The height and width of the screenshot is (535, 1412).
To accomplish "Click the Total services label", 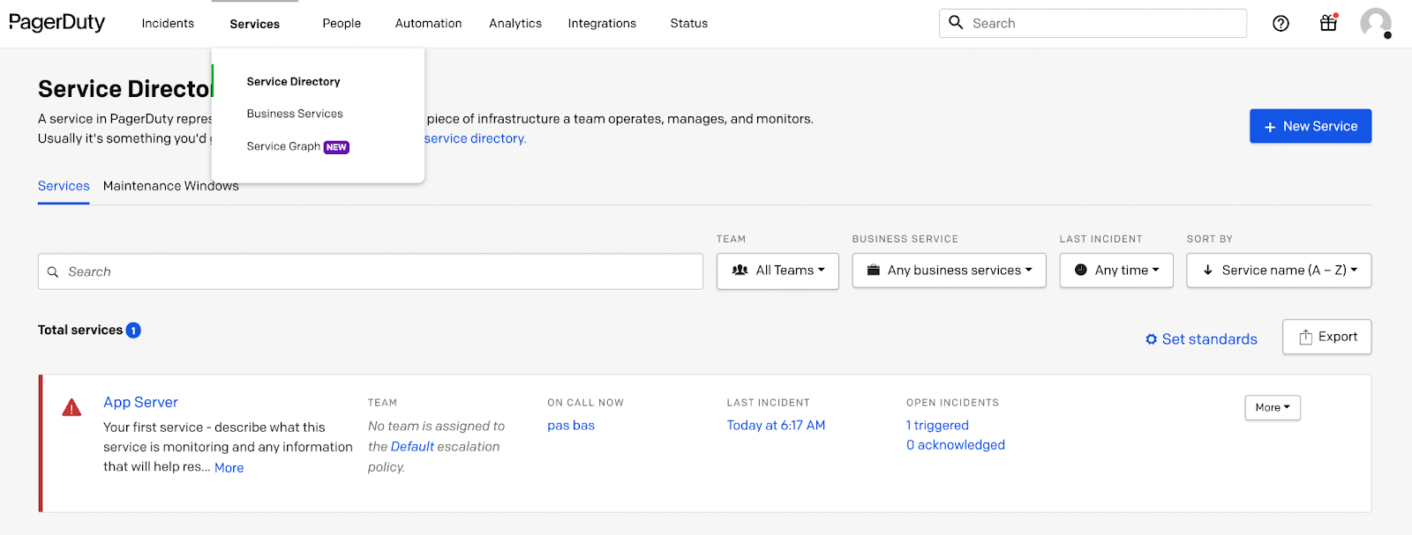I will [80, 331].
